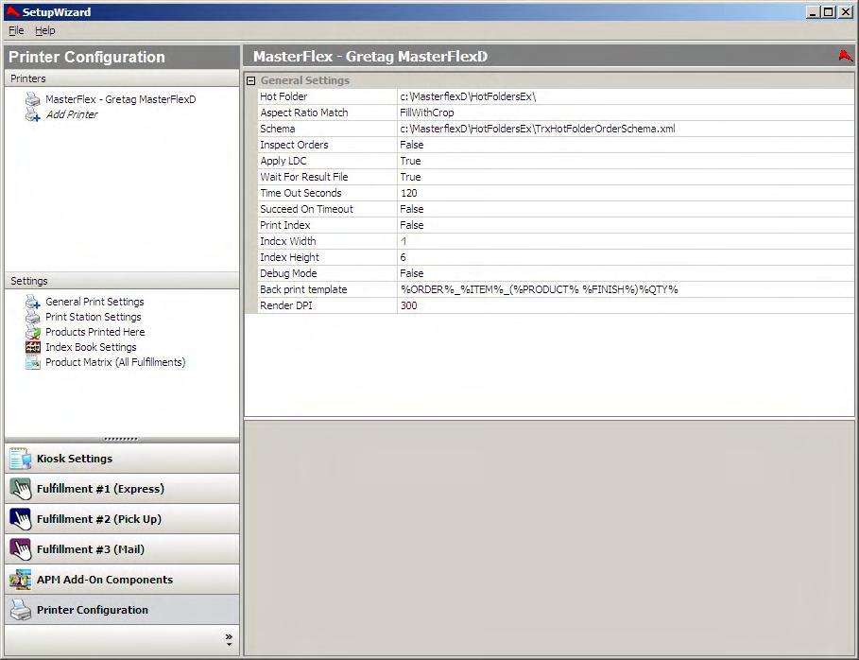Click the Fulfillment #1 Express hand icon
The image size is (859, 660).
(21, 489)
